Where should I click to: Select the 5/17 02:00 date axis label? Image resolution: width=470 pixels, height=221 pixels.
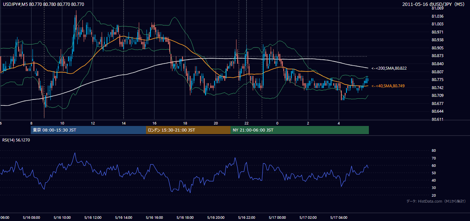point(307,218)
